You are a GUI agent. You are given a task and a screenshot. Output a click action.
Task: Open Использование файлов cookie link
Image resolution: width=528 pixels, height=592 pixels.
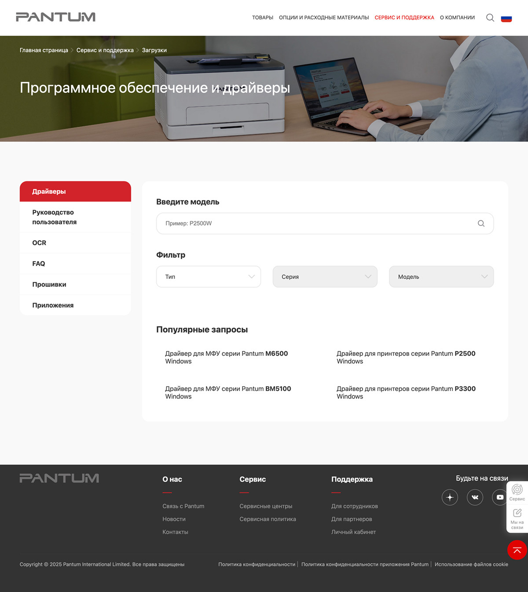click(x=471, y=564)
